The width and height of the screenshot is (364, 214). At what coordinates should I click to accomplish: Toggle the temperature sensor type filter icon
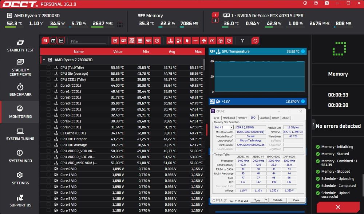coord(170,41)
